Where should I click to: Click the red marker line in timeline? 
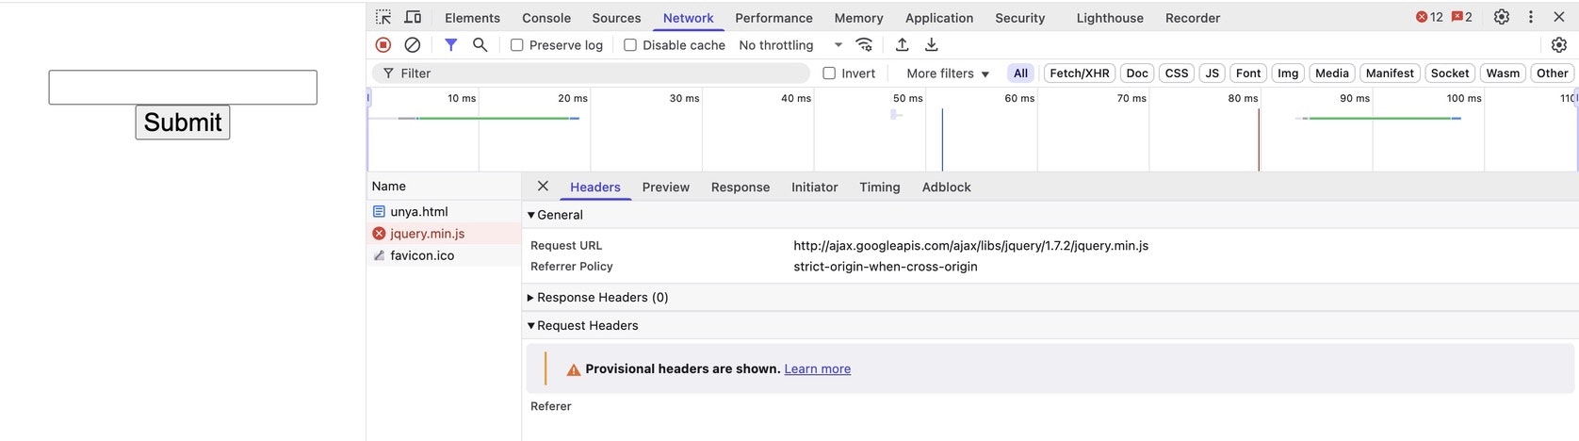click(x=1259, y=139)
